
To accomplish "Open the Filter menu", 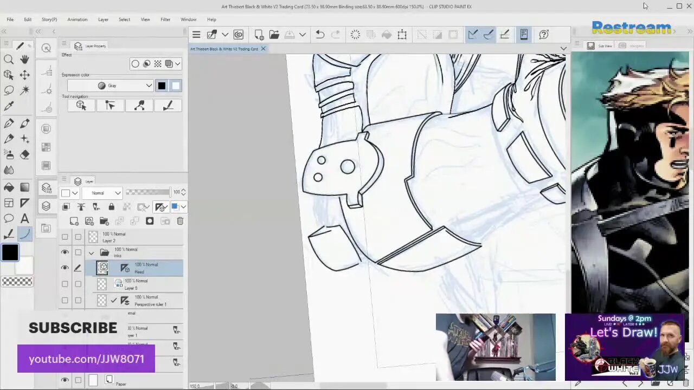I will [x=165, y=19].
